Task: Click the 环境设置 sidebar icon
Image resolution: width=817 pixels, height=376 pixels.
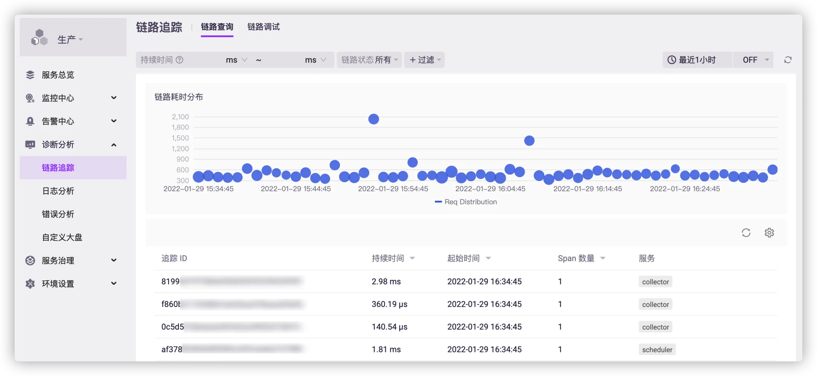Action: point(30,284)
